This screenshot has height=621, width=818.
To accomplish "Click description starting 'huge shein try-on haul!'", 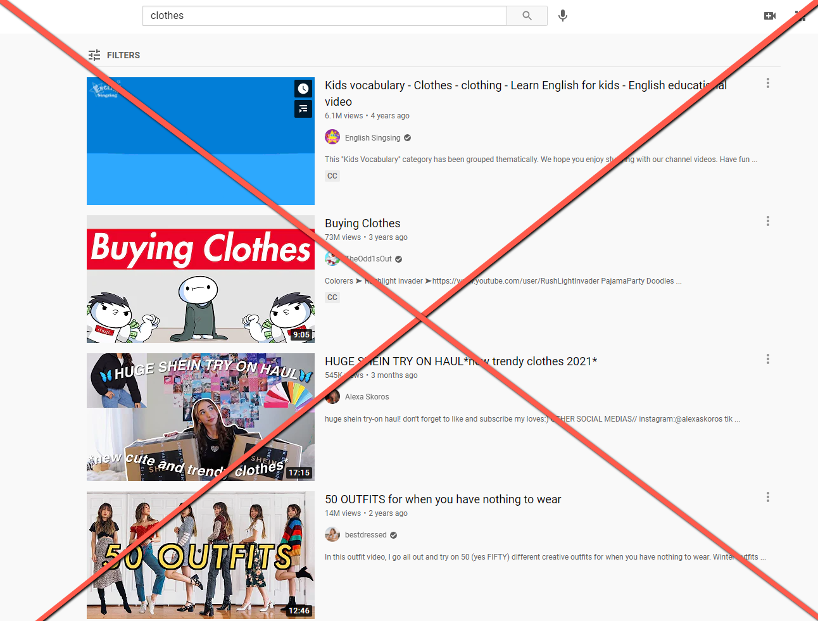I will point(532,419).
